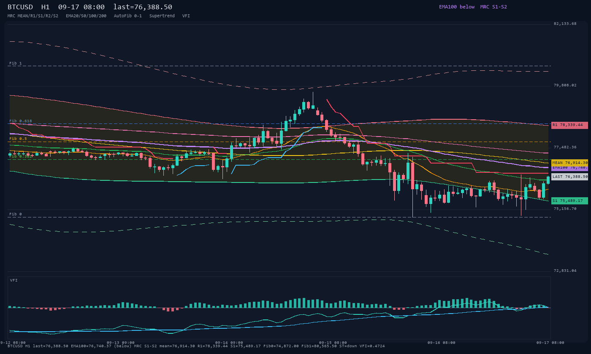This screenshot has height=354, width=591.
Task: Click the 'EMA100 below MRC S1-S2' header note
Action: (x=473, y=7)
